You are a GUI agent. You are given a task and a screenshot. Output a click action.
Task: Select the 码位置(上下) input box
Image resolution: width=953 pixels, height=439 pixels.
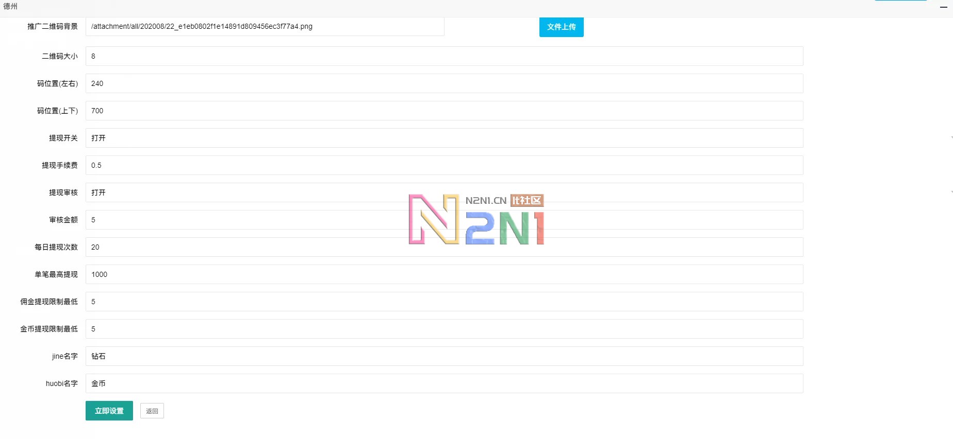tap(443, 111)
